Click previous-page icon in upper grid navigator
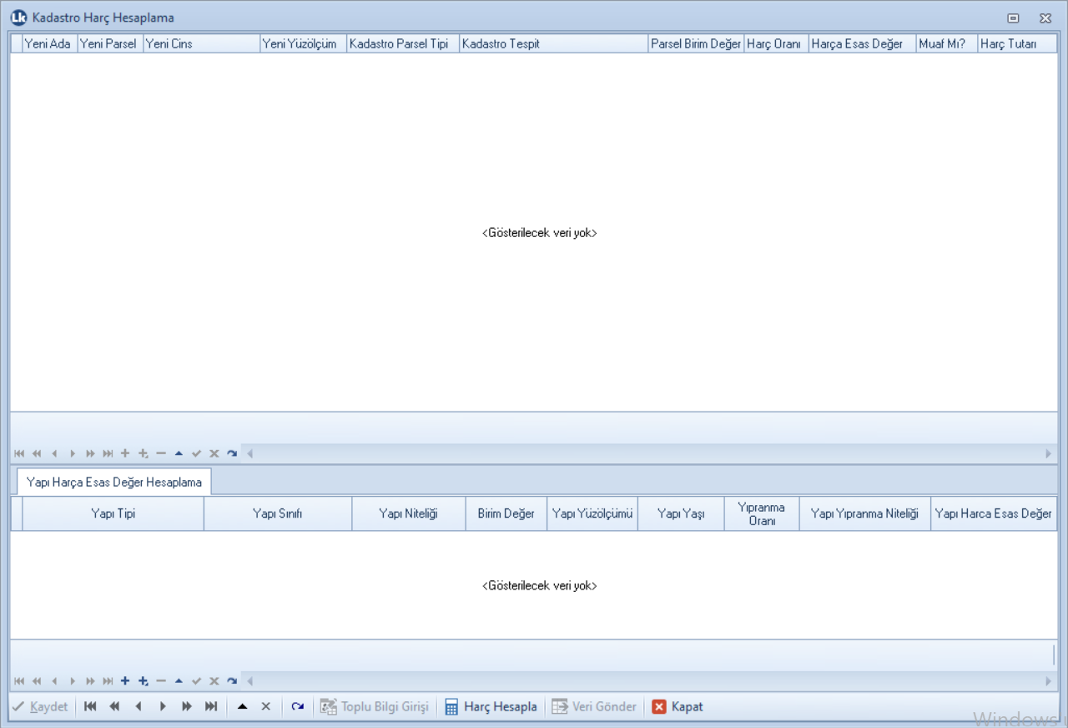Screen dimensions: 1068x728 point(37,453)
